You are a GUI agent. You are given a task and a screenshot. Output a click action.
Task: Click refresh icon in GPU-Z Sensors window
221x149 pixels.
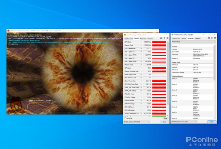point(164,38)
